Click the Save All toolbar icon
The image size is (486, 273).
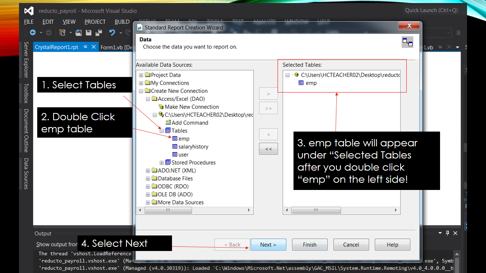click(x=98, y=32)
